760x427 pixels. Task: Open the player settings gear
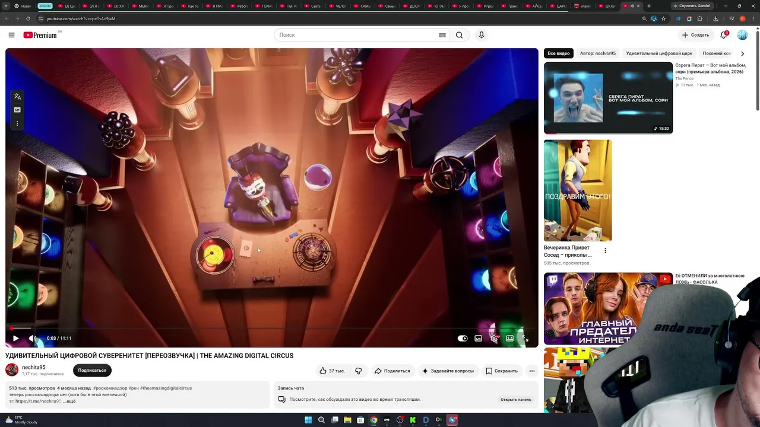494,339
